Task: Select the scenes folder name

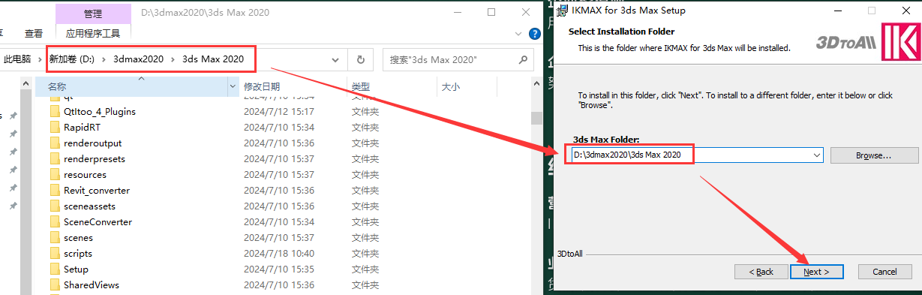Action: tap(78, 237)
